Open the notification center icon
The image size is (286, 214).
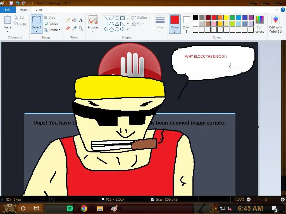pos(274,208)
